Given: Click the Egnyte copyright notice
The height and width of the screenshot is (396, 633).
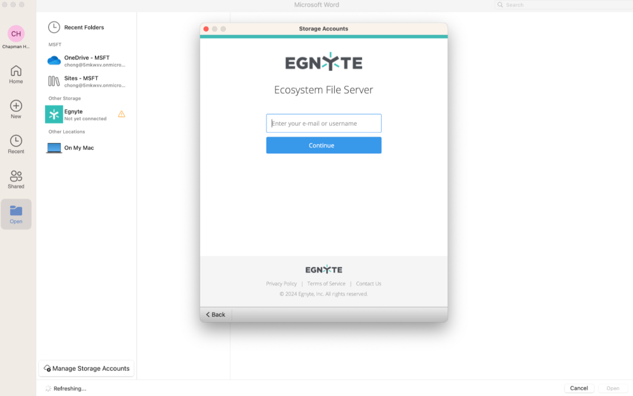Looking at the screenshot, I should (x=323, y=294).
